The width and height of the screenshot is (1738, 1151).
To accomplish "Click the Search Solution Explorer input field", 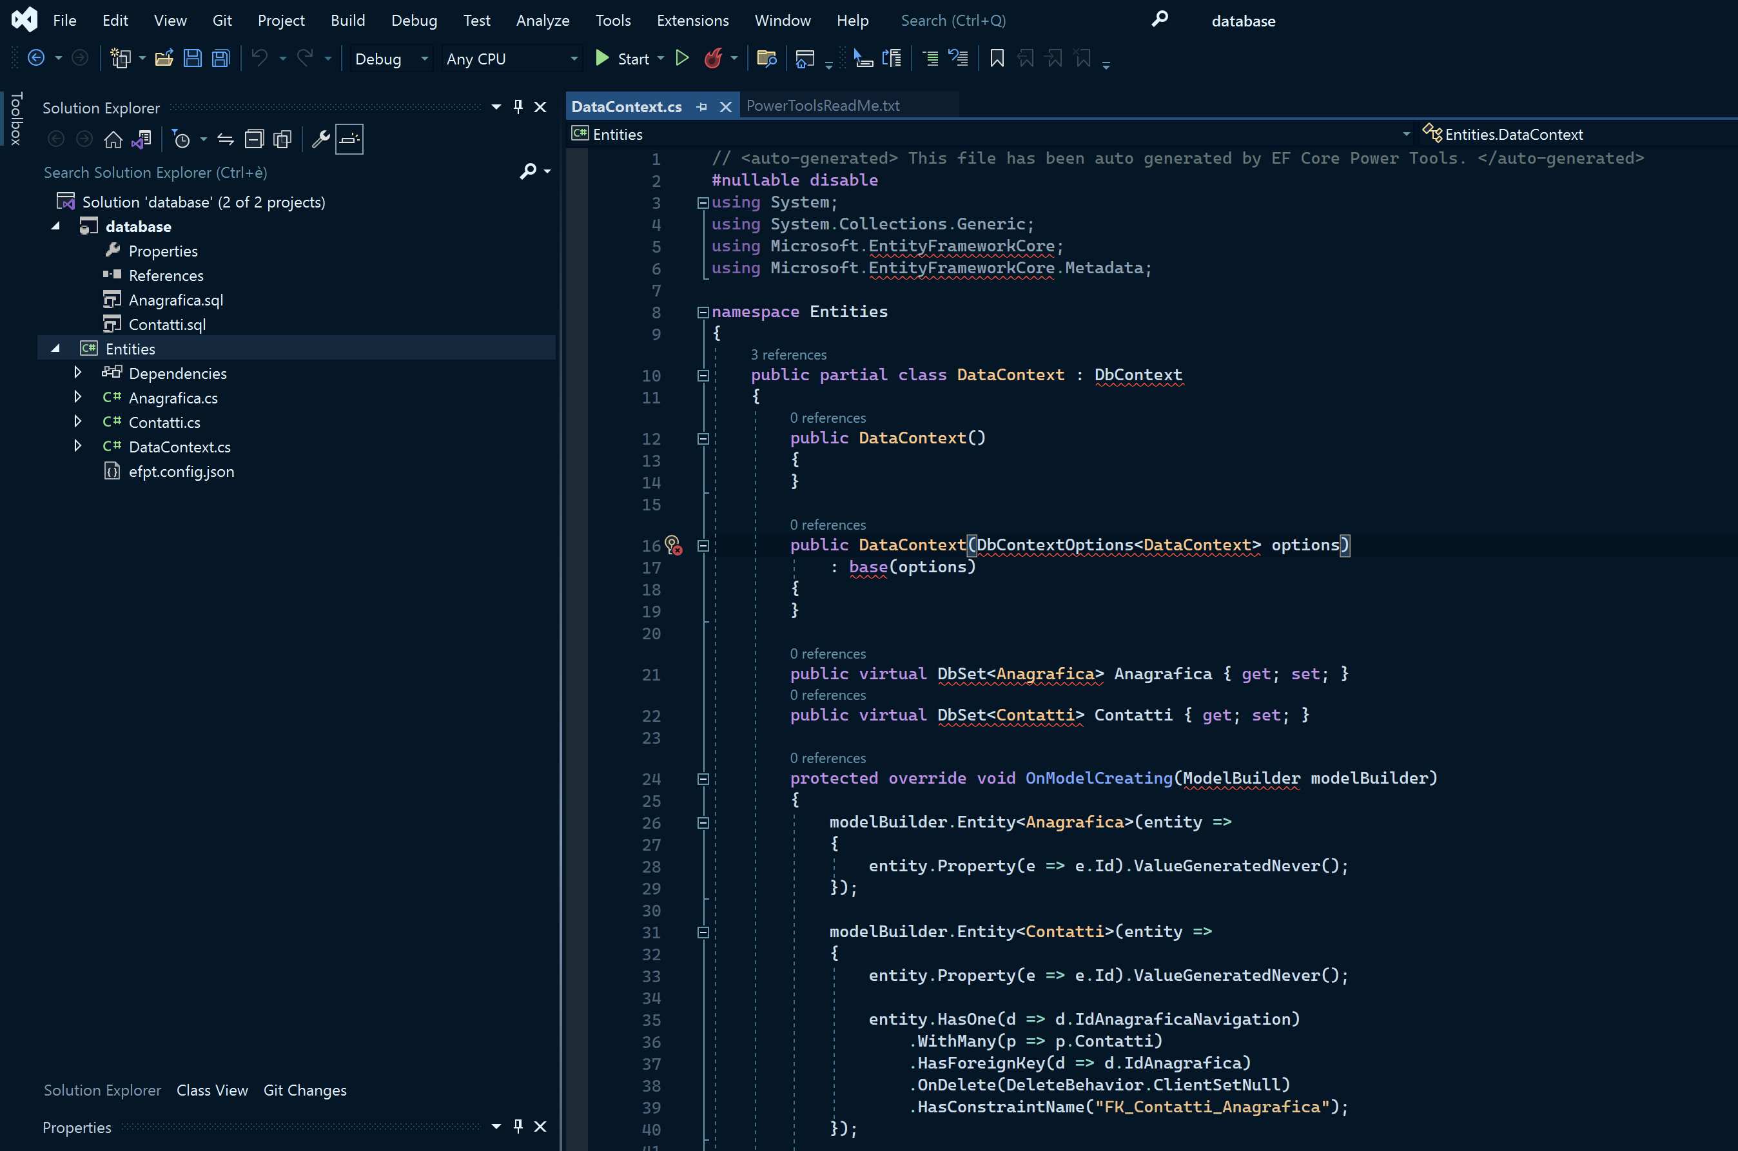I will 279,172.
